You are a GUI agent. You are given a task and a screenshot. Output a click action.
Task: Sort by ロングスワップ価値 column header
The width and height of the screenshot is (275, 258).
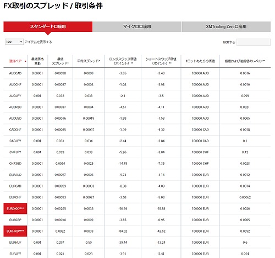(x=123, y=61)
